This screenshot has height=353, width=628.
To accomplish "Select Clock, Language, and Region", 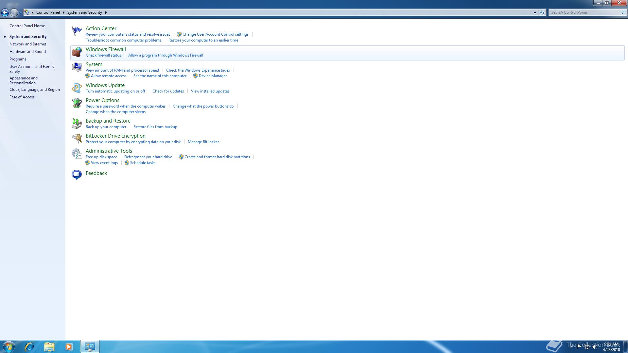I will click(x=35, y=90).
